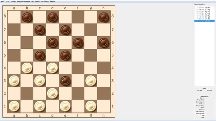Click the empty dark square f2
Screen dimensions: 216x121
pos(78,93)
